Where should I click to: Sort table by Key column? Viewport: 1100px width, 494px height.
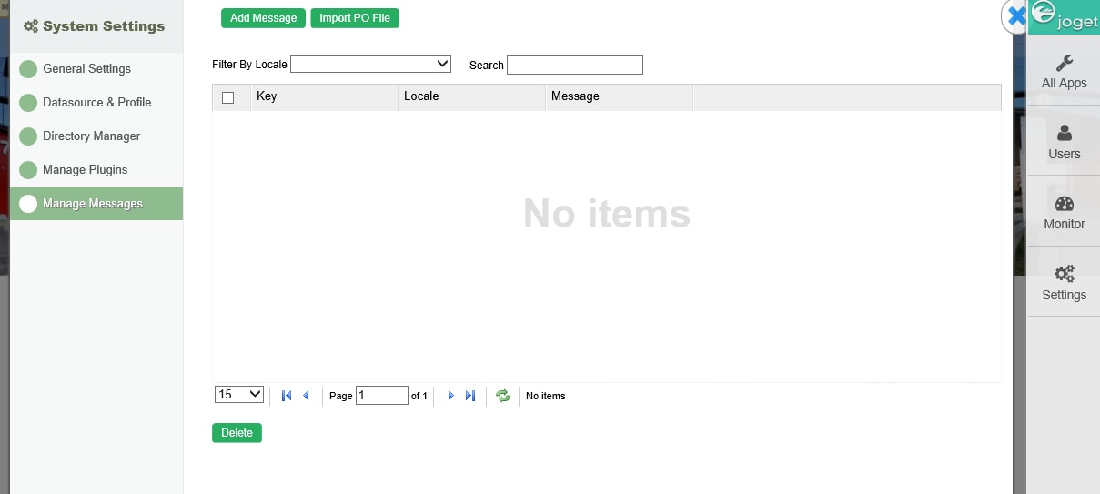click(x=267, y=96)
